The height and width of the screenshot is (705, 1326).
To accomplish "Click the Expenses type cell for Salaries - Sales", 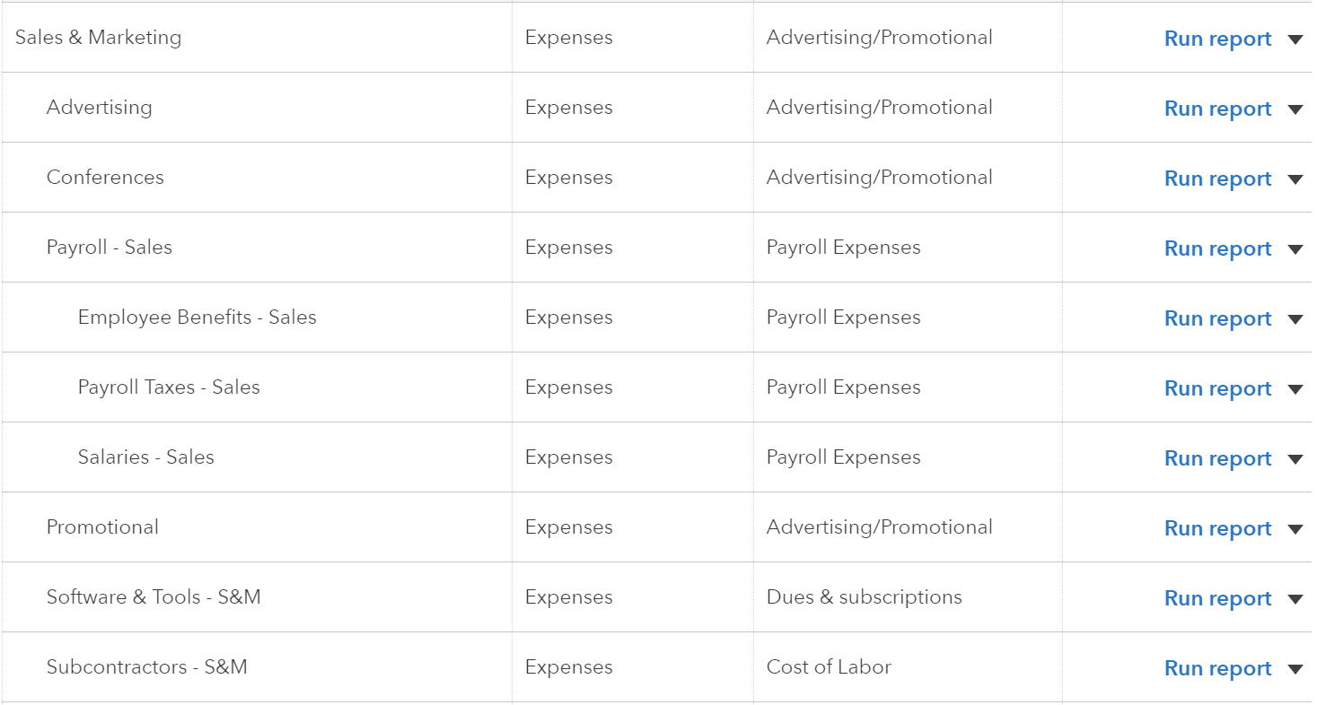I will click(x=567, y=458).
